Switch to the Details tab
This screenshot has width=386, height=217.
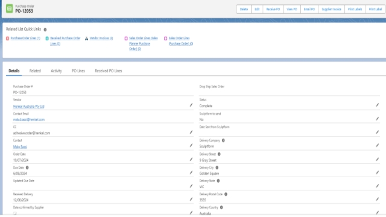(x=14, y=71)
